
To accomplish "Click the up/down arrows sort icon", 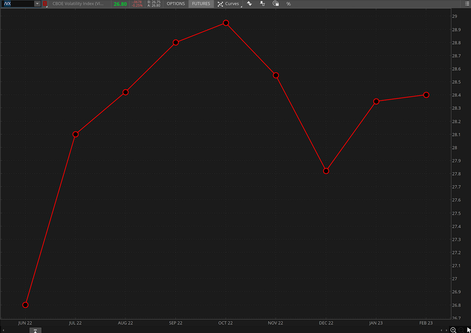I will (249, 4).
